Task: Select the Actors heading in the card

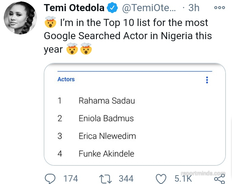Action: point(66,79)
